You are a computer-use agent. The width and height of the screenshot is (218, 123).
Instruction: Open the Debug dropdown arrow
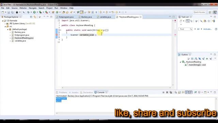pyautogui.click(x=31, y=12)
